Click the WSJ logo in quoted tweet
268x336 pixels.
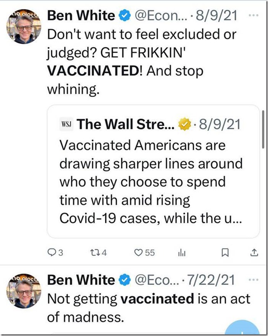pos(66,124)
